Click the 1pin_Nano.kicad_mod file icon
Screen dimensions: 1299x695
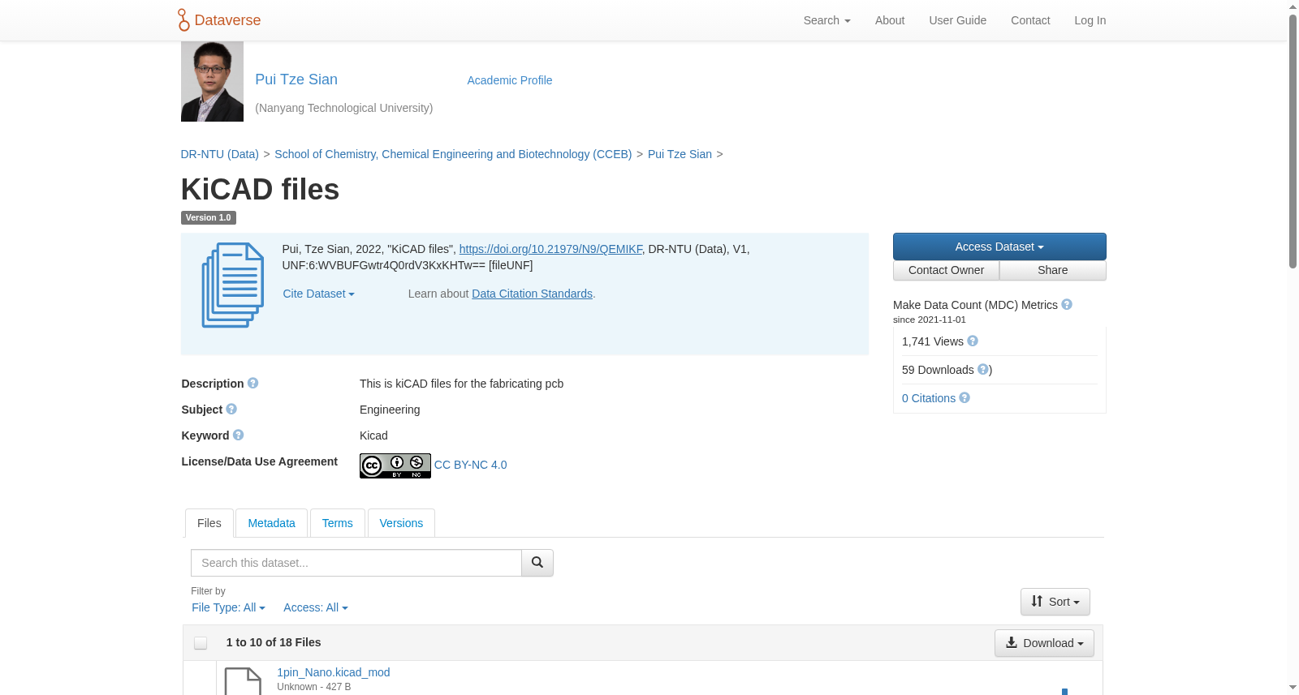pyautogui.click(x=243, y=681)
